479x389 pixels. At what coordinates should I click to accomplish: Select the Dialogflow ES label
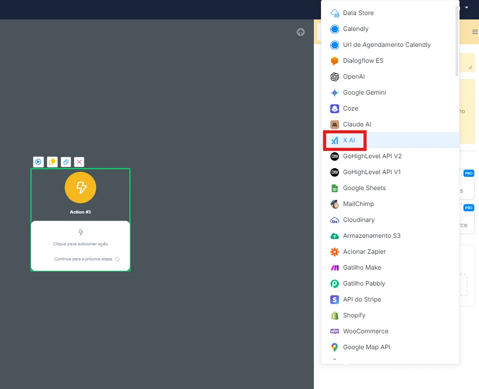coord(363,61)
